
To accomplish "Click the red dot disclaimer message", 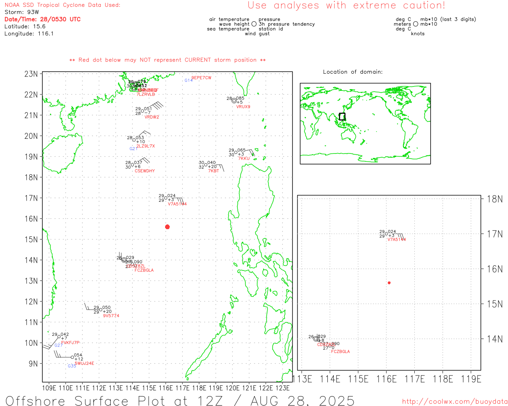I will pyautogui.click(x=167, y=60).
